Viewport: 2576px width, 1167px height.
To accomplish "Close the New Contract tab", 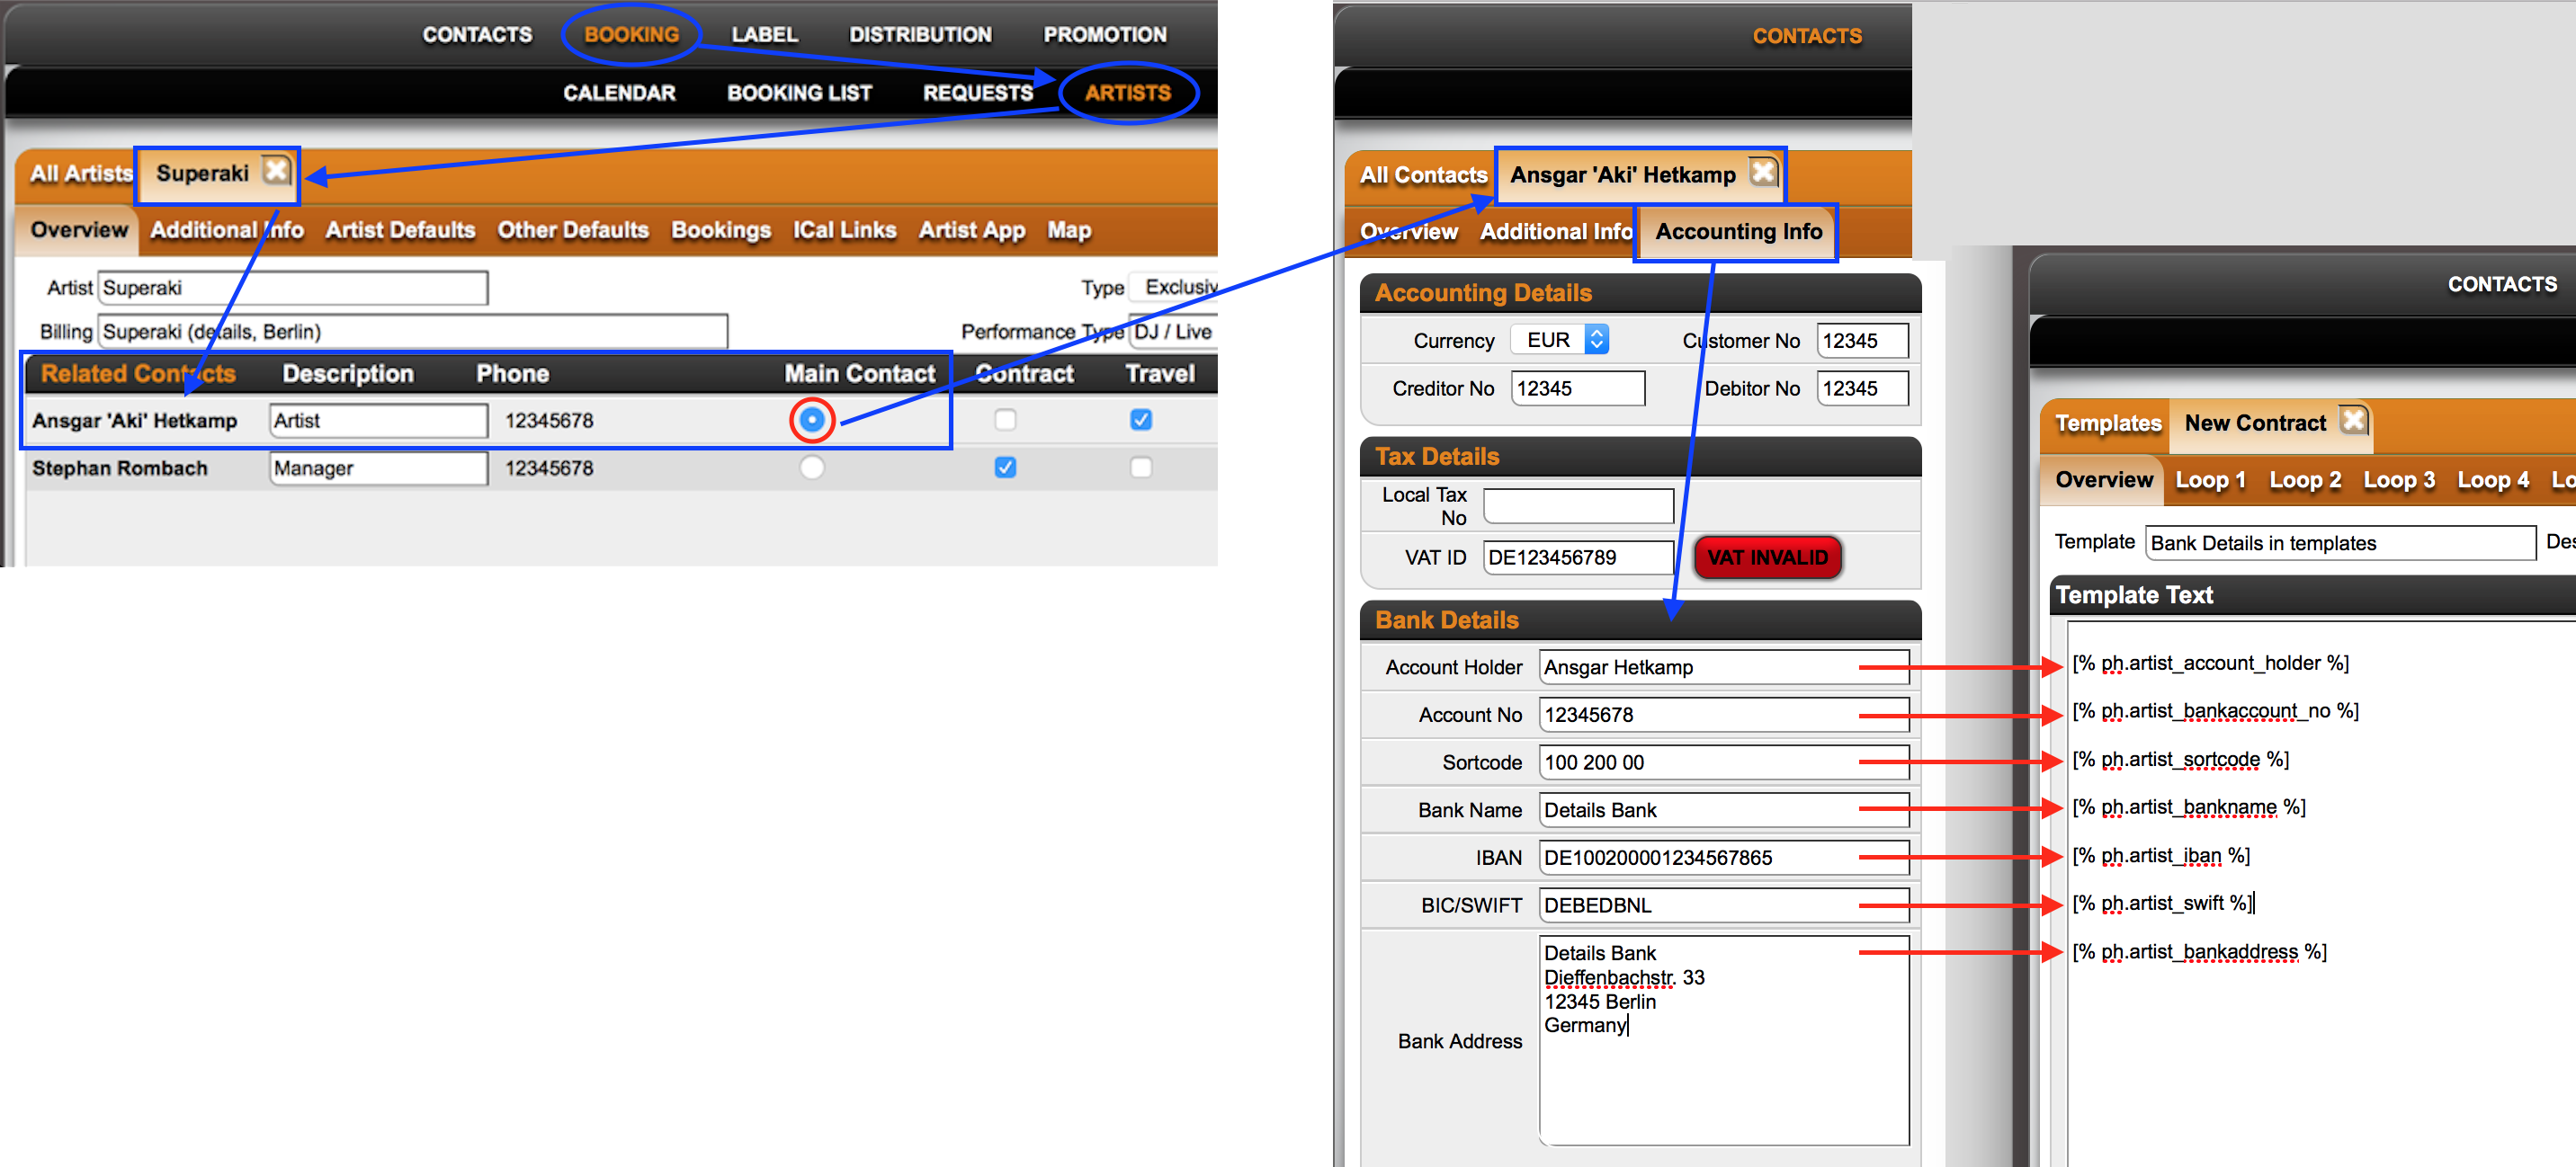I will pyautogui.click(x=2353, y=420).
